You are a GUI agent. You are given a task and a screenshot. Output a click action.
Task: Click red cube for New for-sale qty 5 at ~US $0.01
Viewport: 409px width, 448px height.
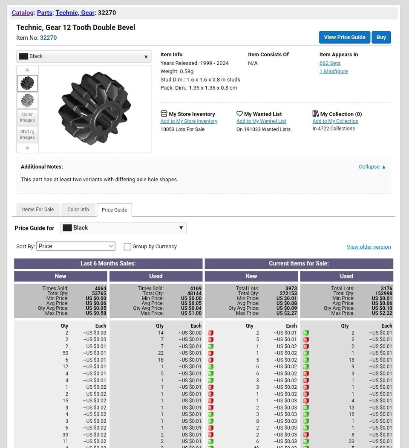point(210,340)
